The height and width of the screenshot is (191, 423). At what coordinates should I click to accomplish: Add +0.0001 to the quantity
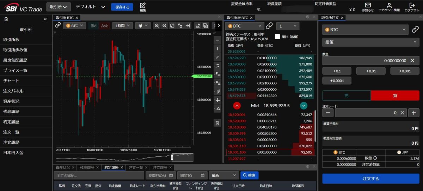coord(337,81)
